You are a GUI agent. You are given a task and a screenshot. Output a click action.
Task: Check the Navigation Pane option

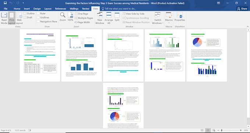(38, 22)
